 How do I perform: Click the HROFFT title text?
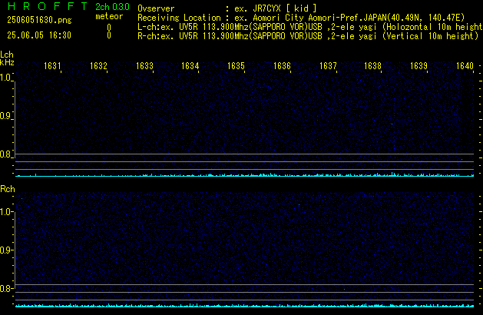[48, 6]
